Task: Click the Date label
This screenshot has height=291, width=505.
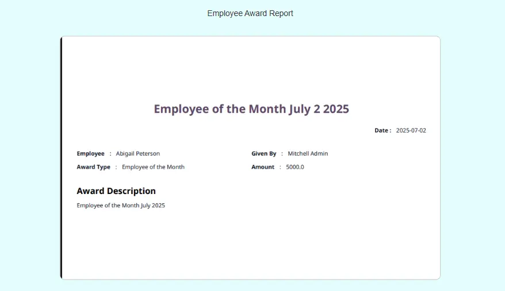Action: [382, 130]
